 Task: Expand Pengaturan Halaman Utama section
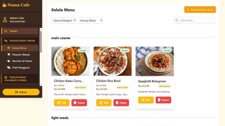20,78
